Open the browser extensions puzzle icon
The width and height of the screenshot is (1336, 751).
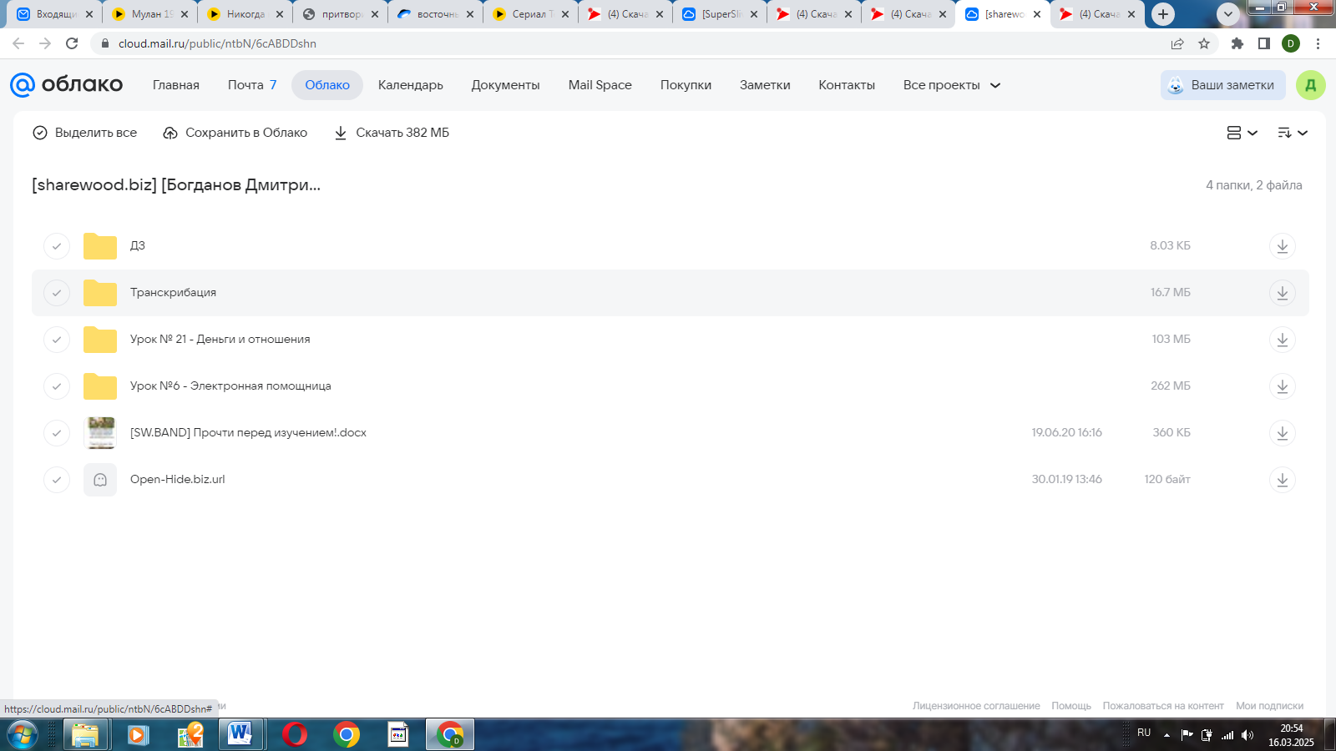pos(1237,43)
